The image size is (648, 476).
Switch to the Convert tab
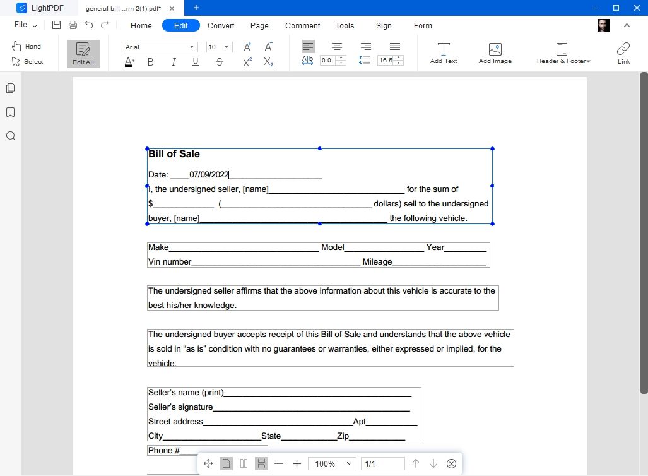[221, 26]
